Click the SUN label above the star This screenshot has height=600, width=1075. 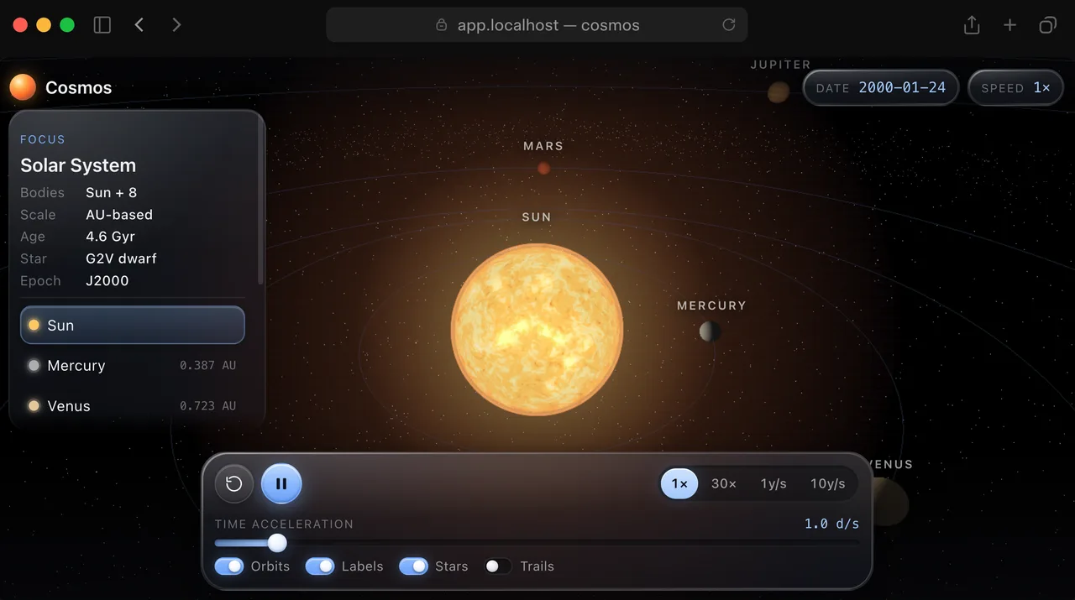(537, 217)
